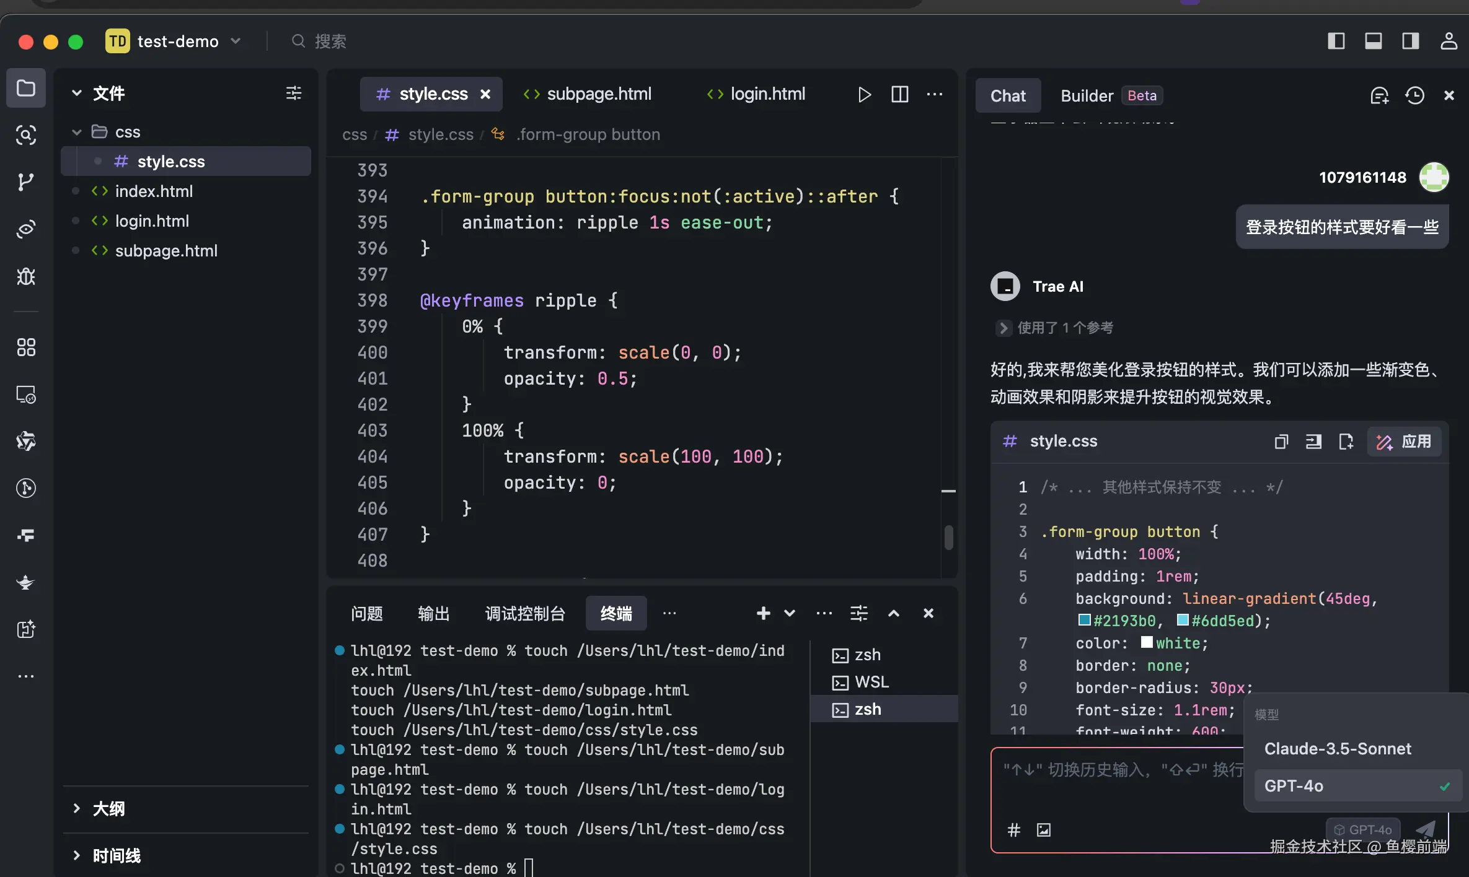Click the 搜索 search field
The width and height of the screenshot is (1469, 877).
coord(330,41)
